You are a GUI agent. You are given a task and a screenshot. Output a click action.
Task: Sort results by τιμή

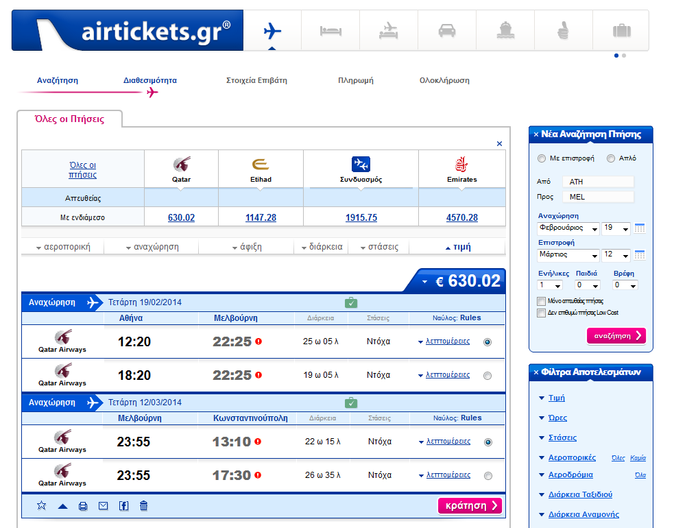pyautogui.click(x=458, y=247)
